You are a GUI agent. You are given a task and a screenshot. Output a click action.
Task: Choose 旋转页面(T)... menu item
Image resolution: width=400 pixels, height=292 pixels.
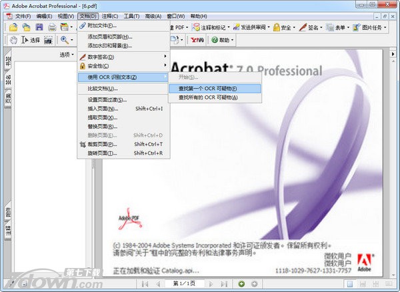[x=124, y=153]
